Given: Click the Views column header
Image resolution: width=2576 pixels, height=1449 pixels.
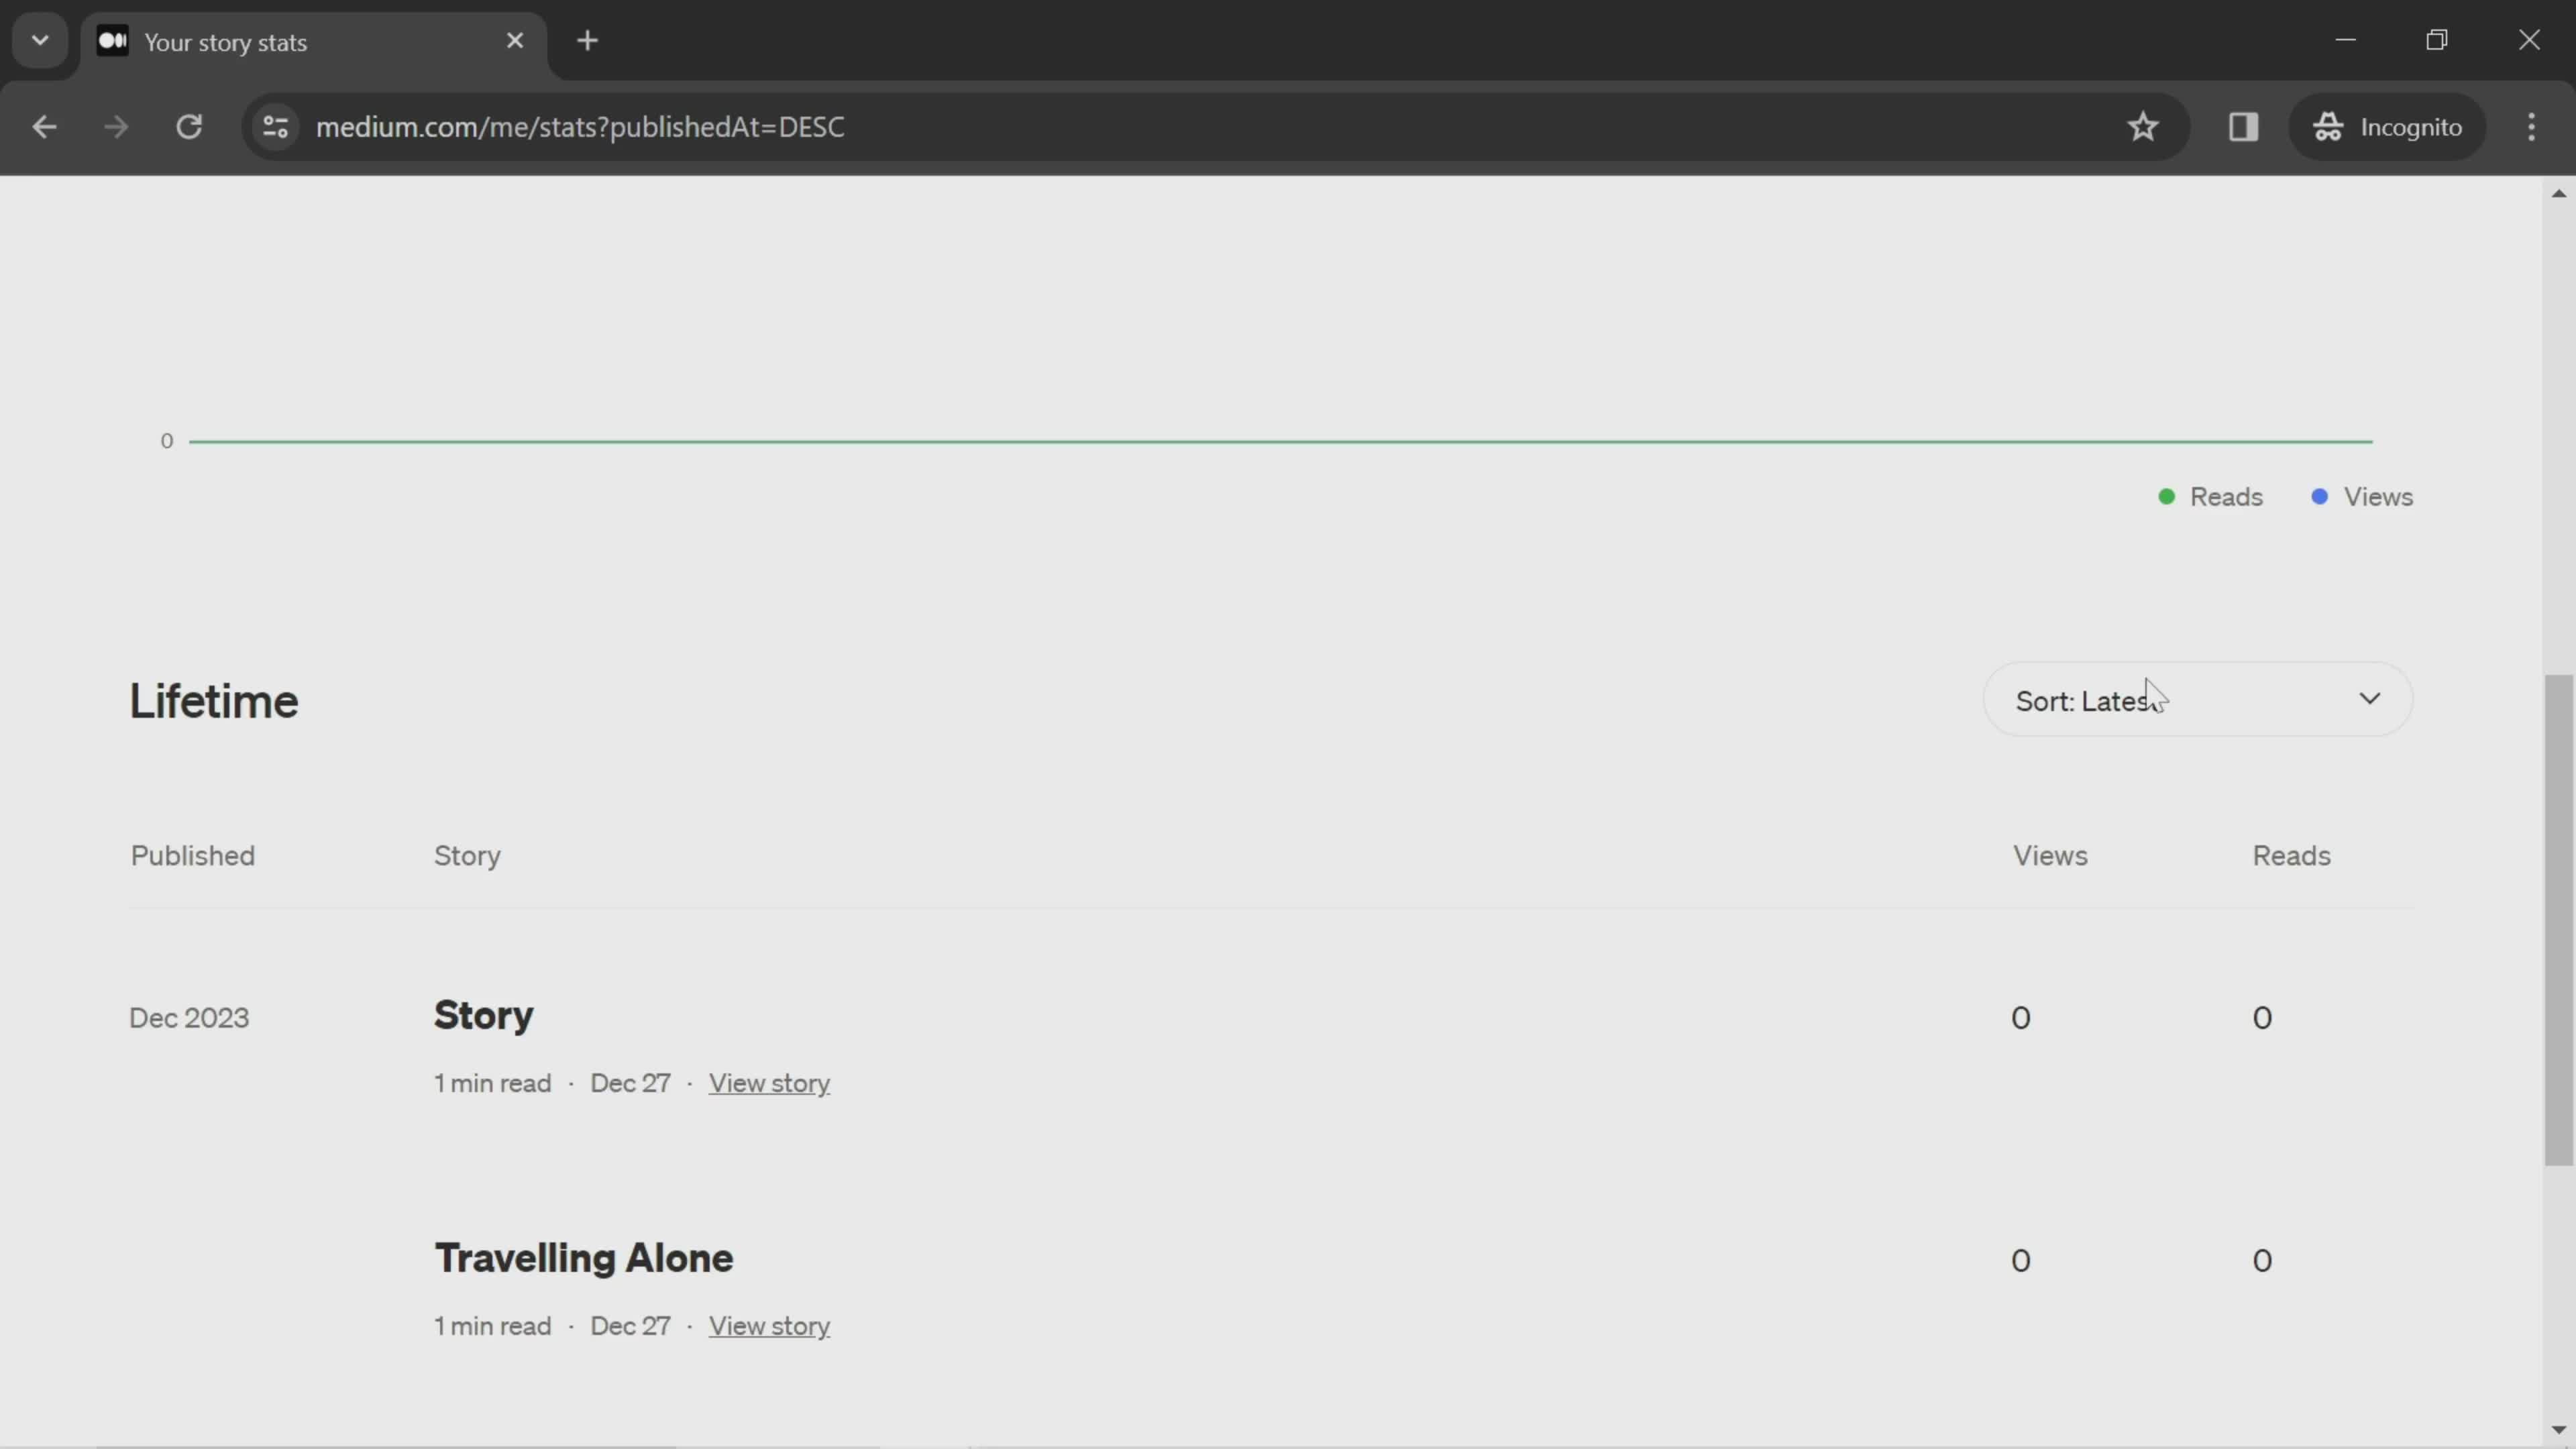Looking at the screenshot, I should 2050,856.
